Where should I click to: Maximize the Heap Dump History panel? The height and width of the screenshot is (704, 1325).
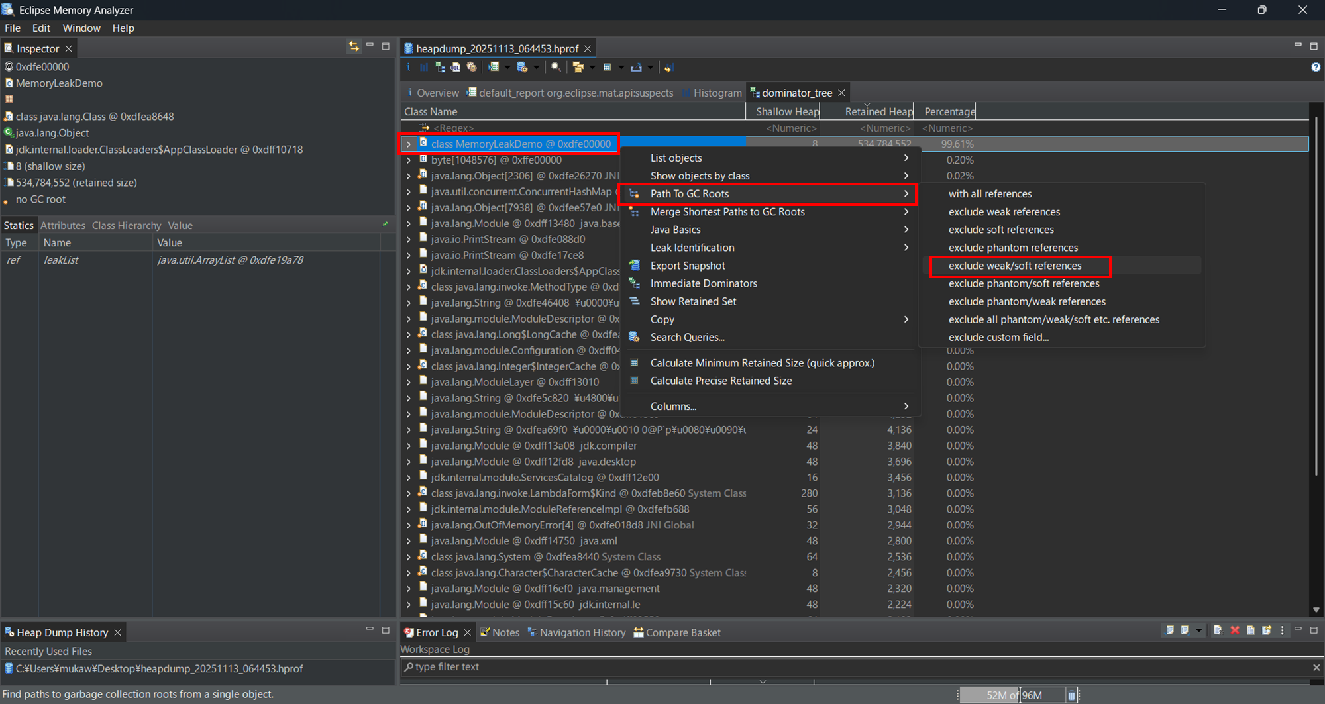386,631
